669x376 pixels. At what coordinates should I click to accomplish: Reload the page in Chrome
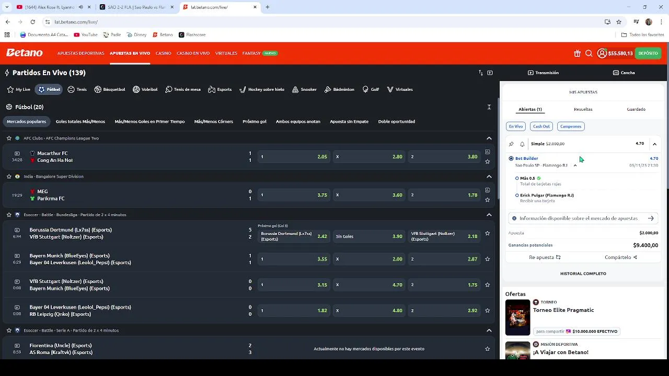pyautogui.click(x=33, y=22)
